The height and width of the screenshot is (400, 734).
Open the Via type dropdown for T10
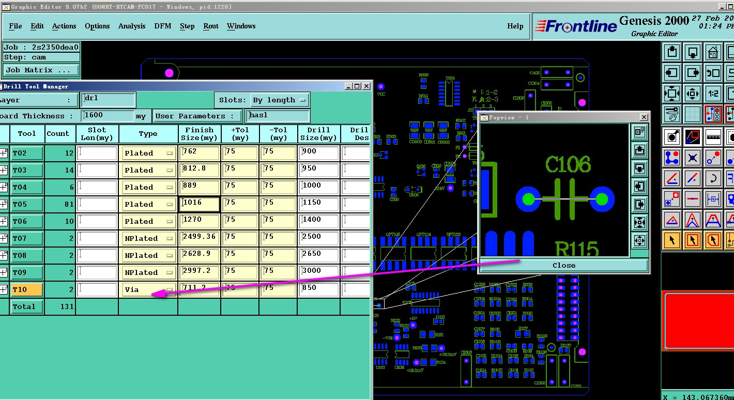(149, 289)
